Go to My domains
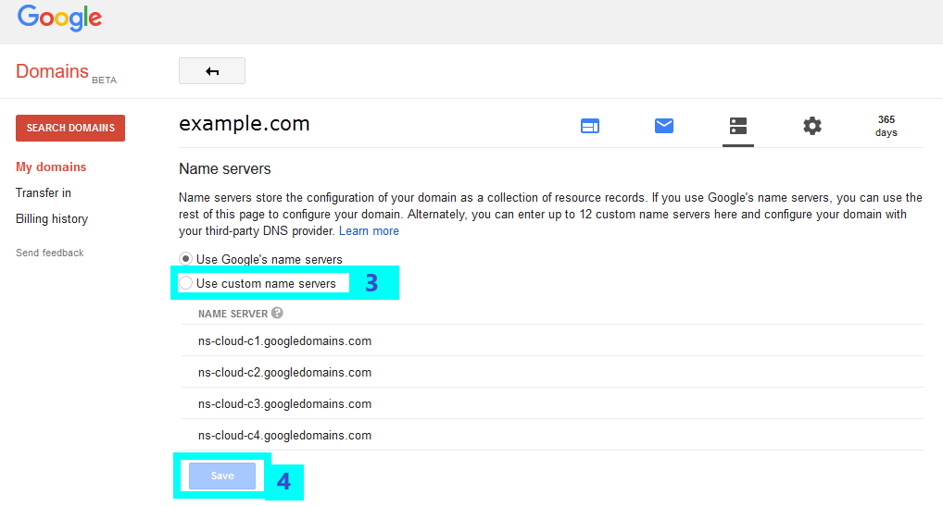Viewport: 943px width, 507px height. pos(51,167)
